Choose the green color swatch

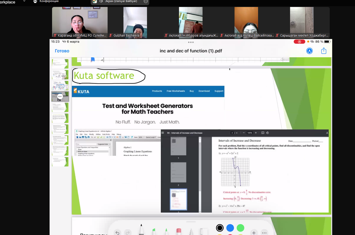click(240, 228)
